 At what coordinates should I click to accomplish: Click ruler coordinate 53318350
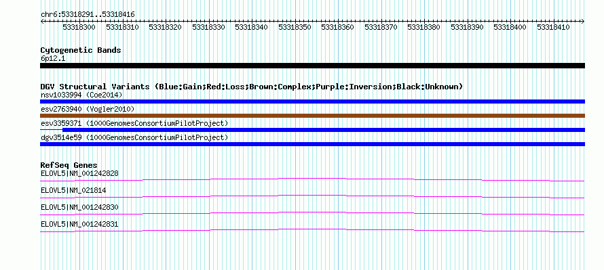coord(295,28)
